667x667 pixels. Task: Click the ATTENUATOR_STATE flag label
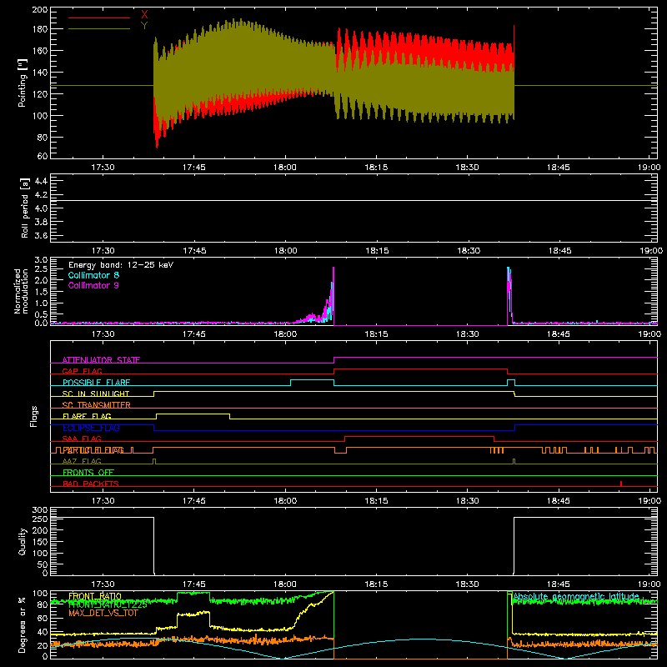(101, 360)
